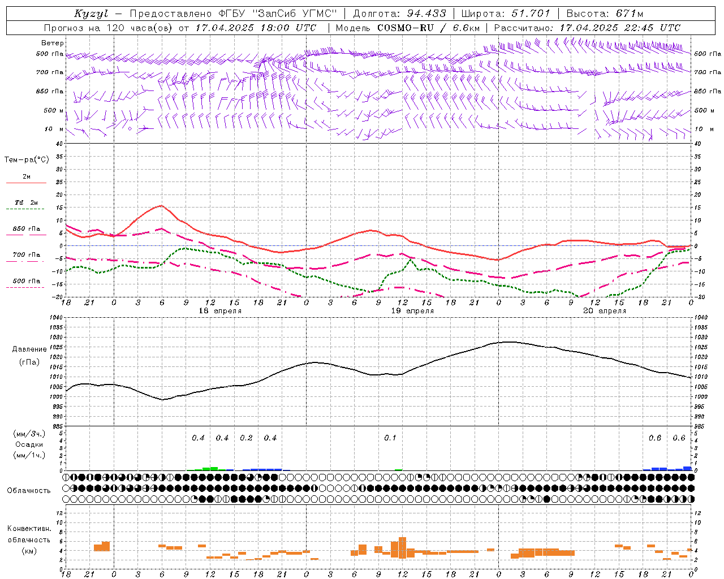Select the 'Предоставлено ФГБУ "ЗапСиб УГМС"' text
The image size is (724, 579).
click(234, 14)
